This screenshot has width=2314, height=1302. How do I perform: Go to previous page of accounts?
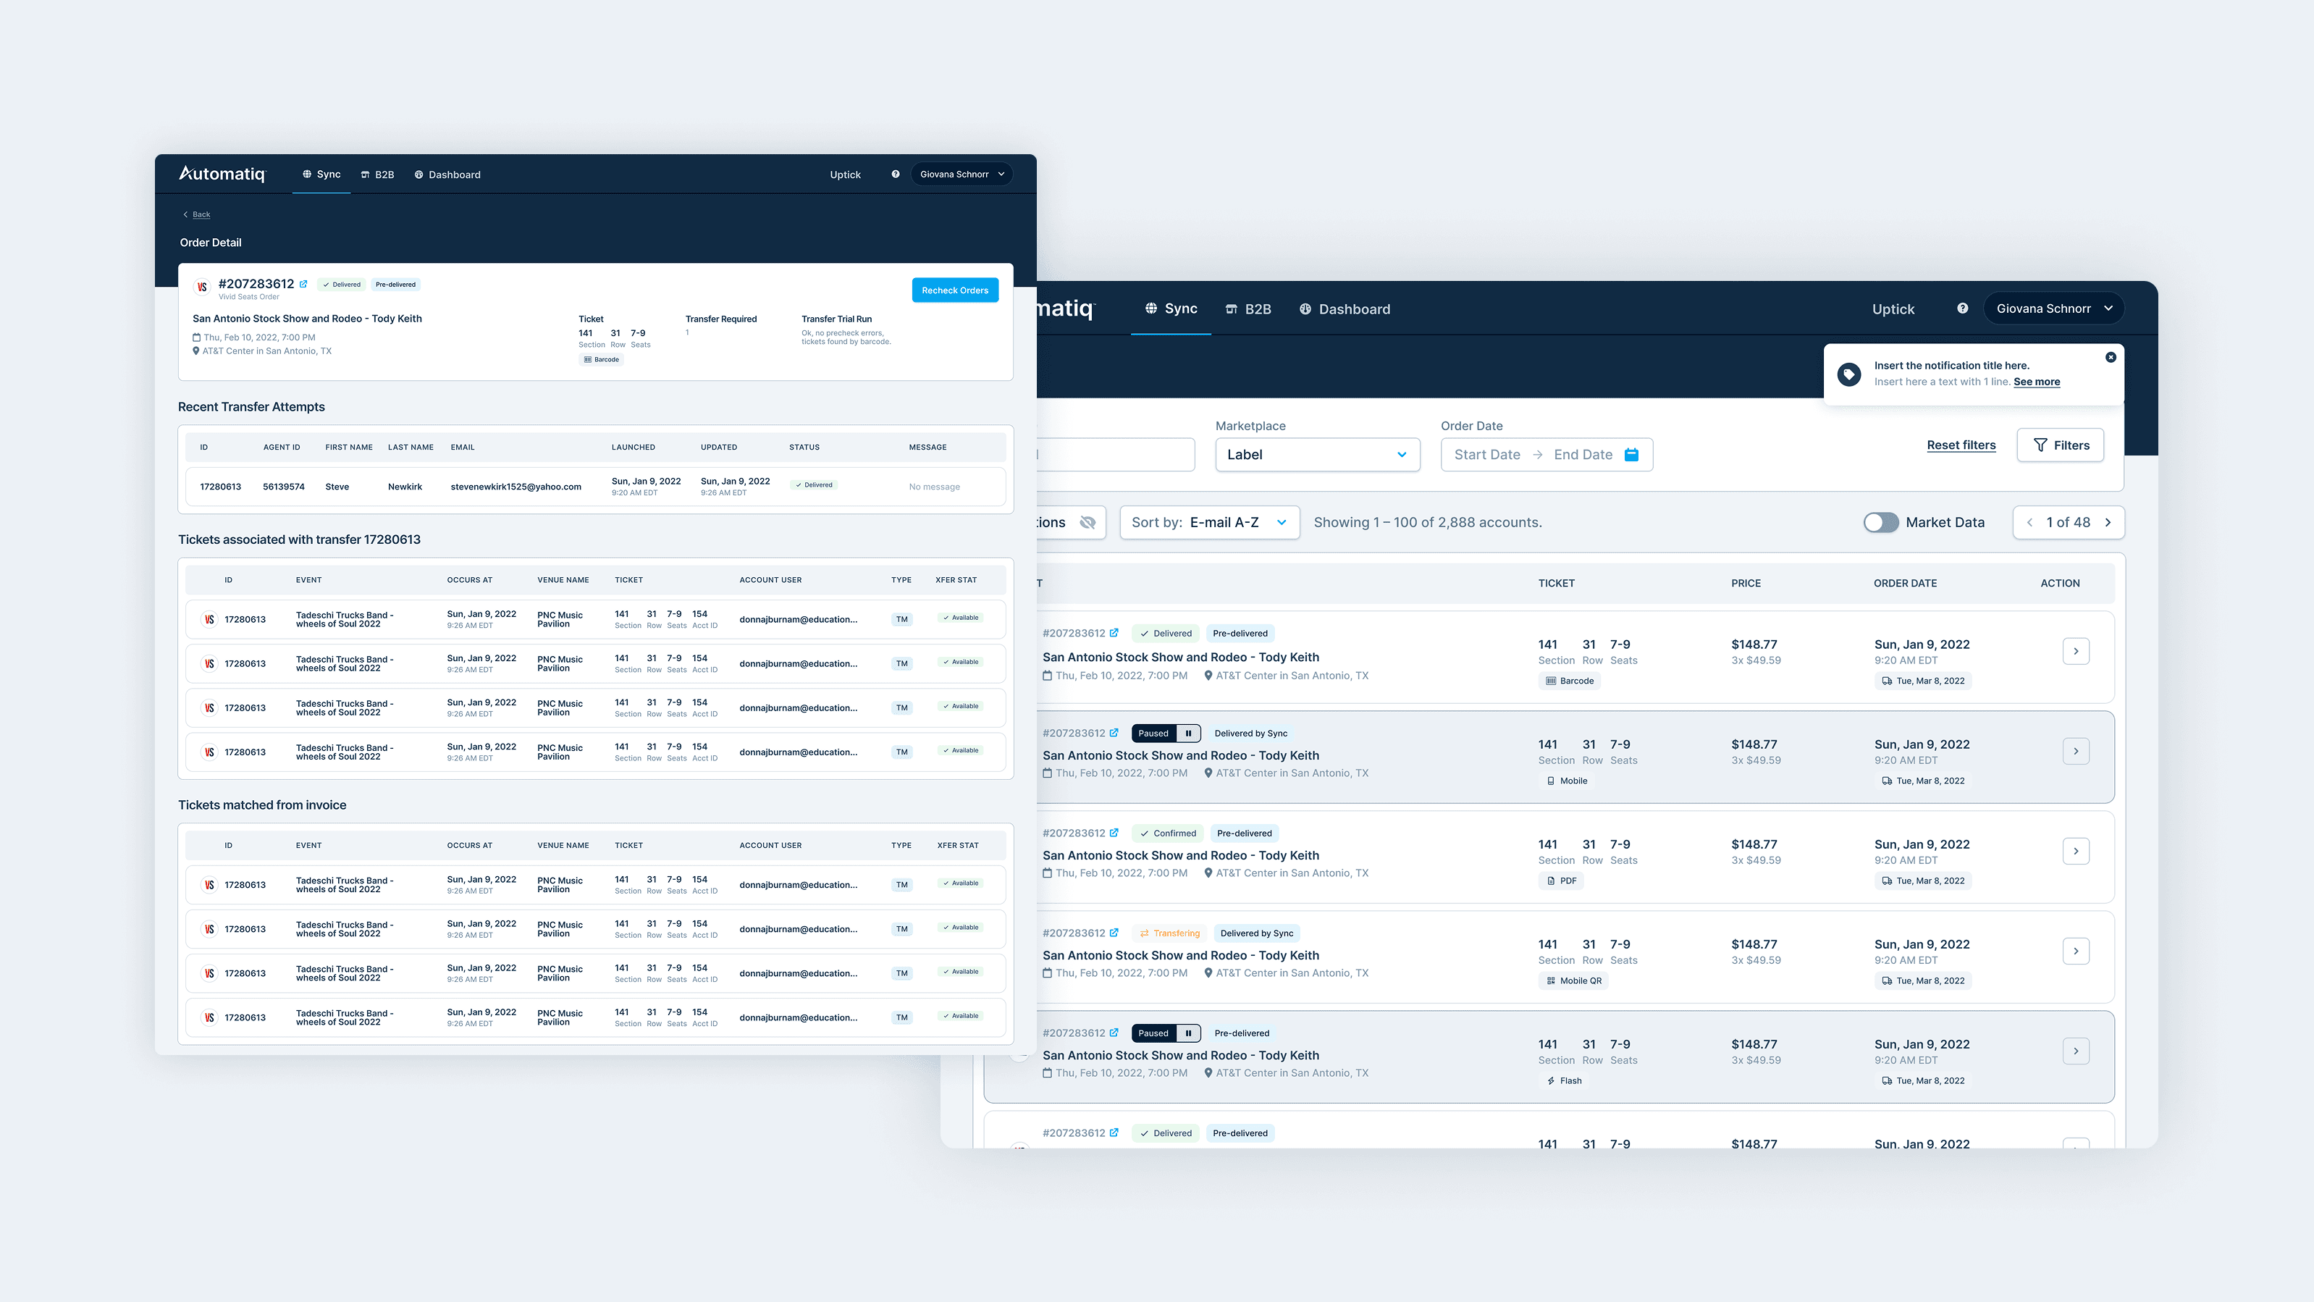point(2029,522)
